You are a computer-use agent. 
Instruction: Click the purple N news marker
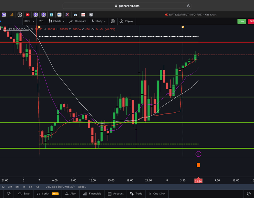[x=198, y=154]
